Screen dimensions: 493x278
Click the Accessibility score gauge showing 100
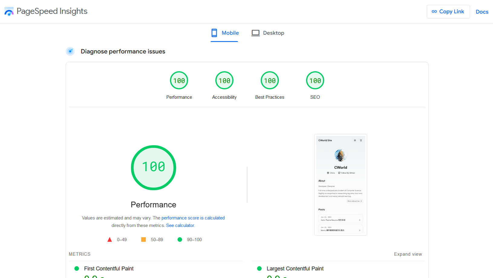[224, 80]
